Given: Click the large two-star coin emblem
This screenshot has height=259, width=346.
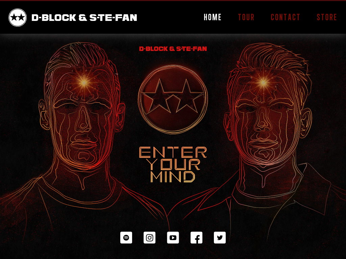Looking at the screenshot, I should pyautogui.click(x=173, y=99).
